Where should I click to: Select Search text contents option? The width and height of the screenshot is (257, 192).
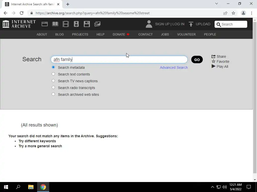(x=53, y=74)
